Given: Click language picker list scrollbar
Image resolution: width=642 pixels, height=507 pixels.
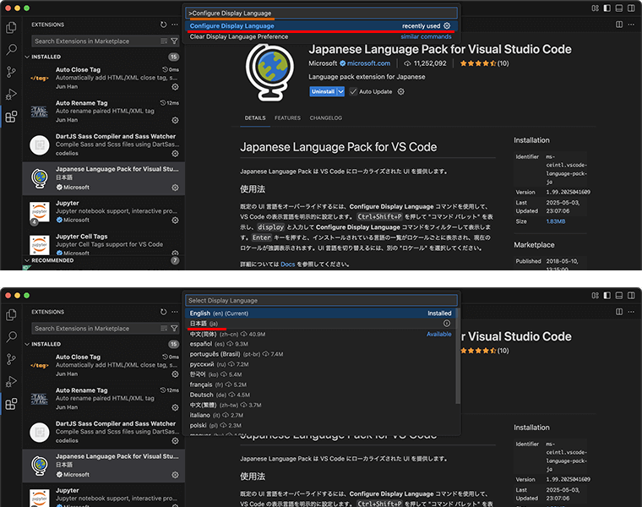Looking at the screenshot, I should tap(458, 357).
